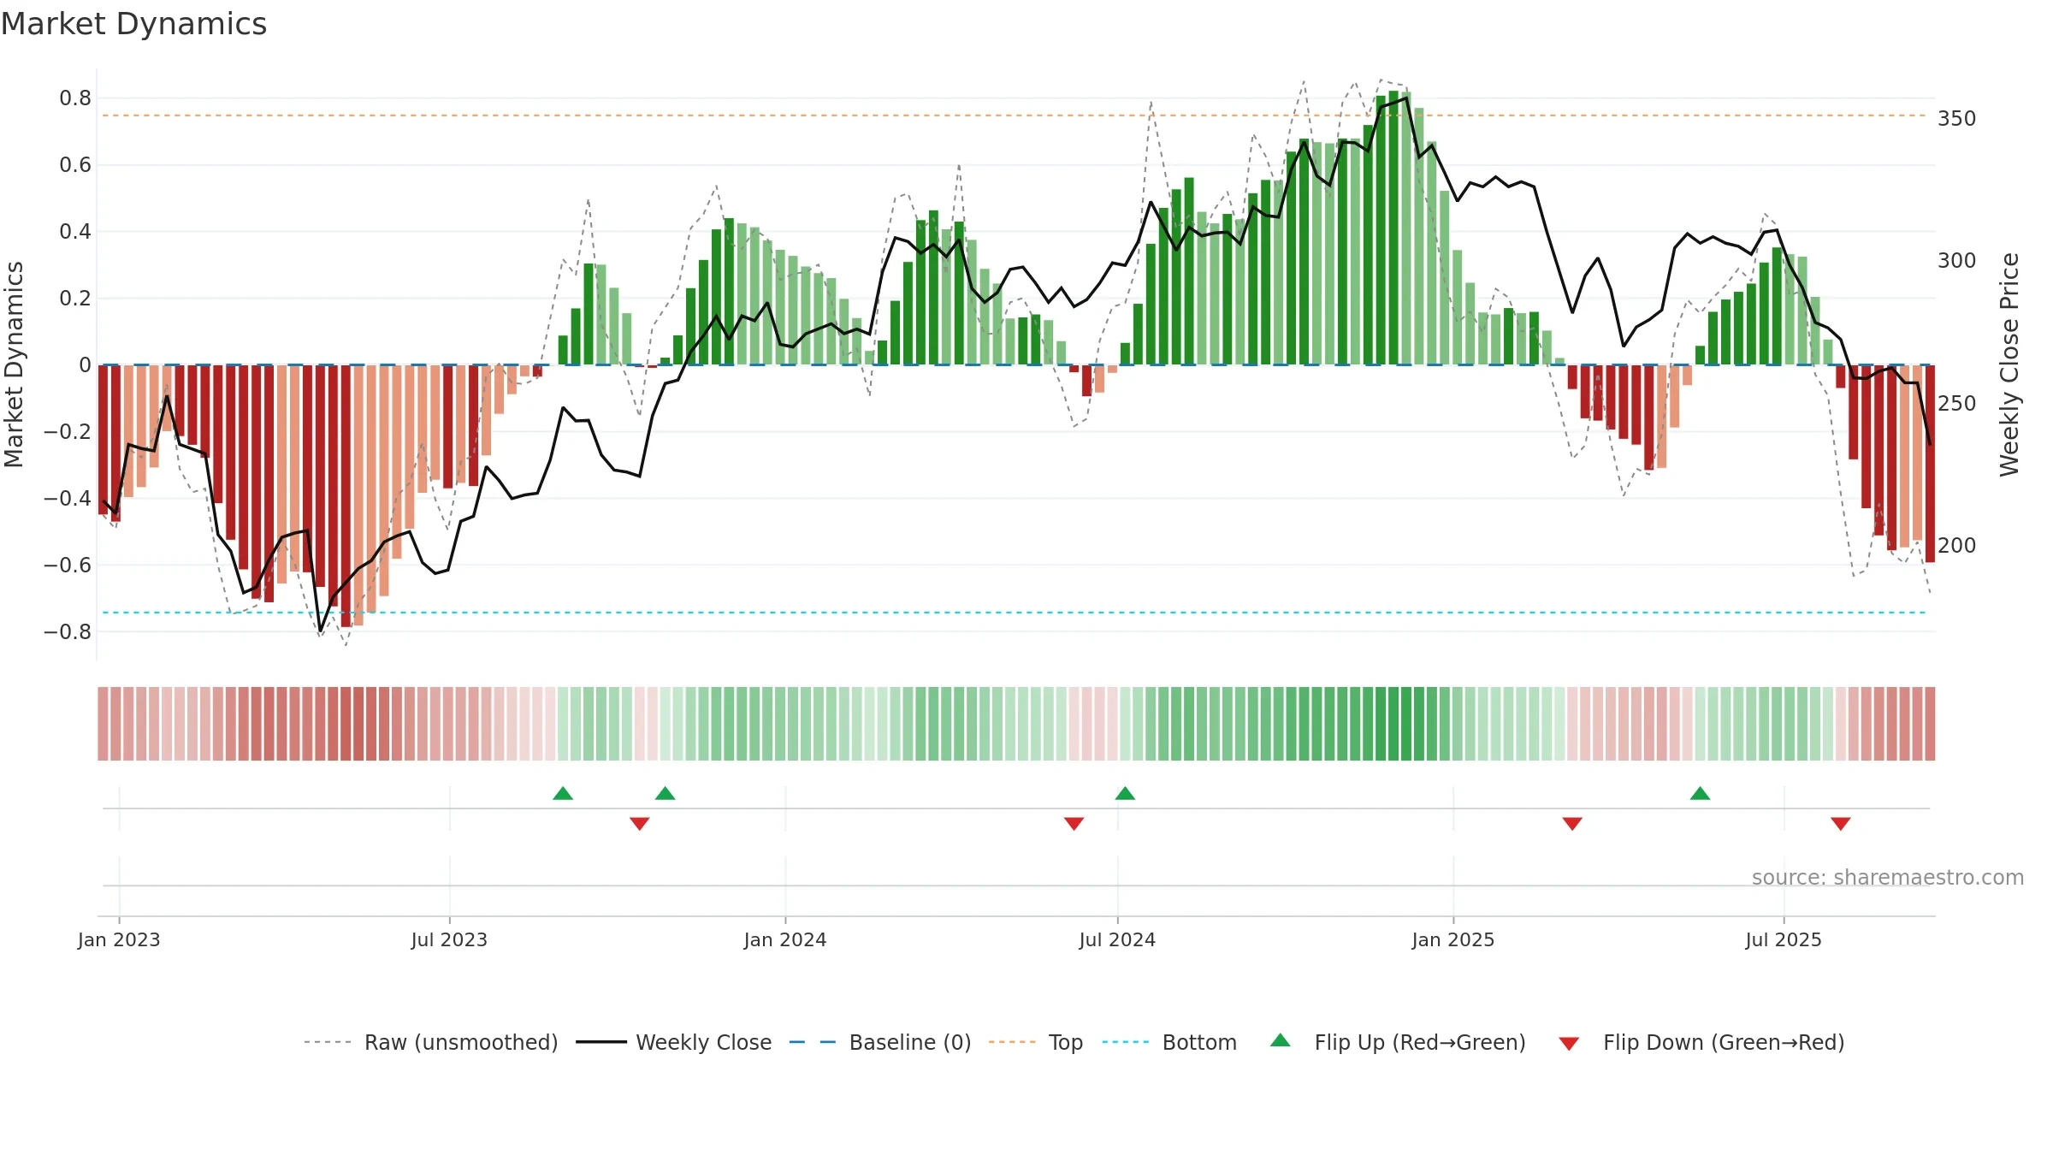The image size is (2053, 1155).
Task: Toggle the Baseline (0) legend entry
Action: (x=880, y=1042)
